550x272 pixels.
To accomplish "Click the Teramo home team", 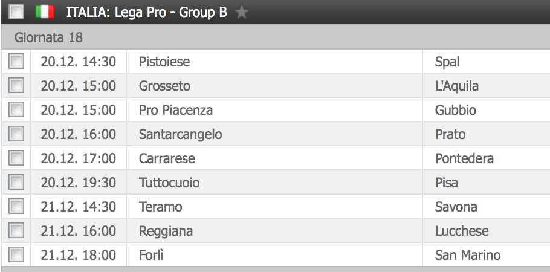I will 160,207.
